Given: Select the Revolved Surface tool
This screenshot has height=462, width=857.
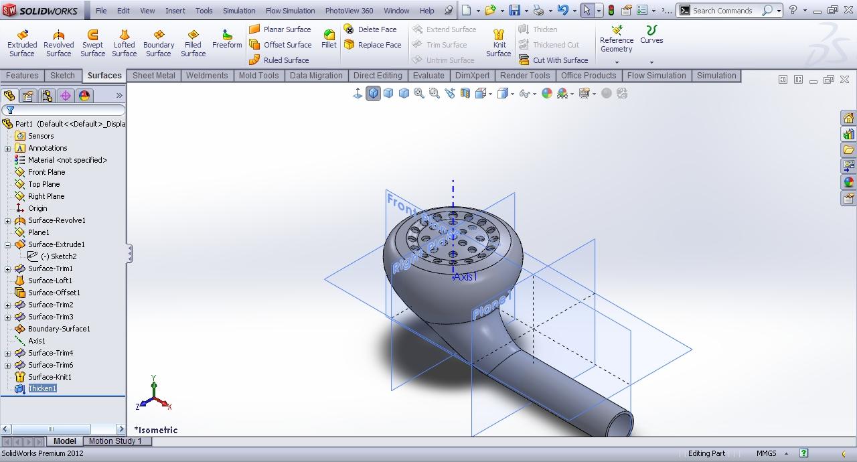Looking at the screenshot, I should tap(58, 43).
